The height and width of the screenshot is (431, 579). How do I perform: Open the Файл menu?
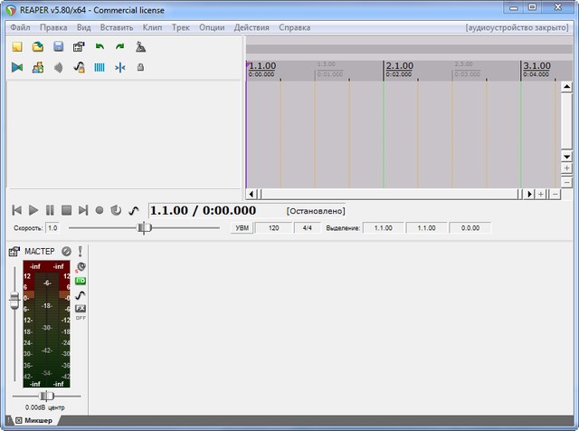click(x=20, y=27)
